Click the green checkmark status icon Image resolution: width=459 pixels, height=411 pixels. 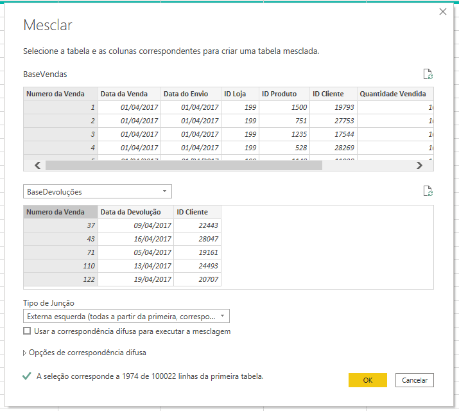26,376
